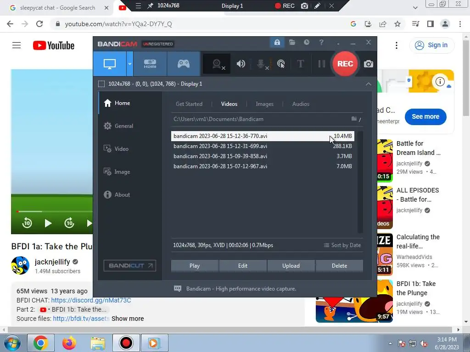470x352 pixels.
Task: Click the Bandicam message speech icon
Action: pyautogui.click(x=178, y=289)
